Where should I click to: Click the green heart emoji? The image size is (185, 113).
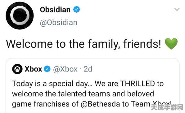click(171, 44)
